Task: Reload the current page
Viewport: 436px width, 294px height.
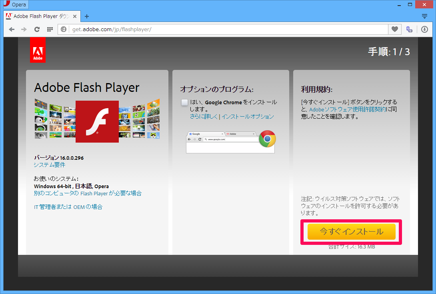Action: pyautogui.click(x=37, y=29)
